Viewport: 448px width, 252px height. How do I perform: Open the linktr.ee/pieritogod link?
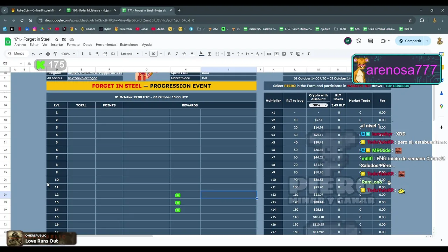click(x=83, y=78)
